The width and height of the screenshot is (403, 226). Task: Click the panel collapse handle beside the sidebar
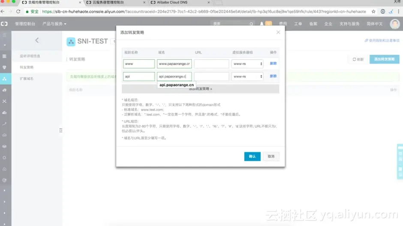[x=60, y=130]
